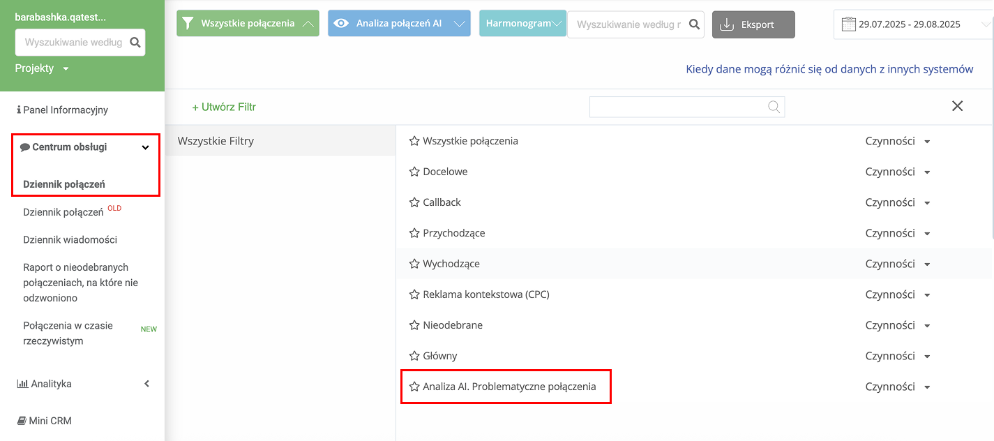Select Wszystkie Filtry category
Viewport: 994px width, 441px height.
(280, 141)
